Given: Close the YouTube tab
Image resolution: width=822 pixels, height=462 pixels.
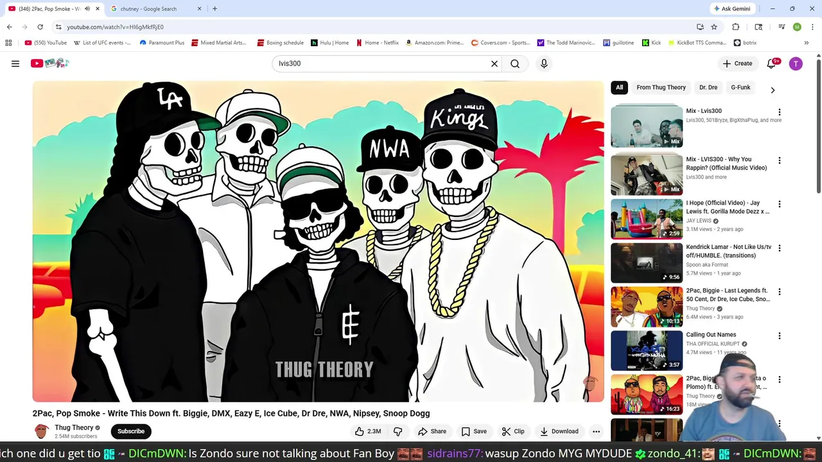Looking at the screenshot, I should [97, 9].
